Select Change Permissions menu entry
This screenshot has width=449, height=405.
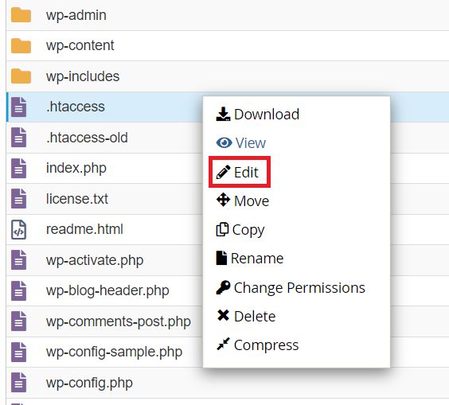click(291, 287)
